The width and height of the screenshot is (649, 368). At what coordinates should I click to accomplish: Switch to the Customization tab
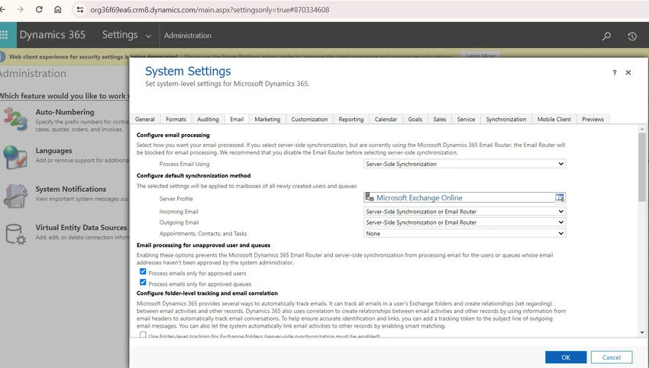309,120
